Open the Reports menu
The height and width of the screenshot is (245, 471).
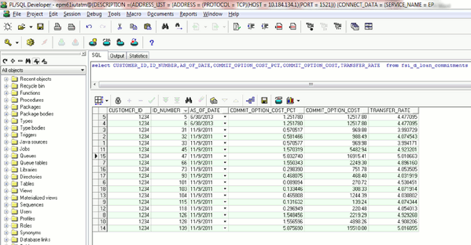pyautogui.click(x=188, y=14)
